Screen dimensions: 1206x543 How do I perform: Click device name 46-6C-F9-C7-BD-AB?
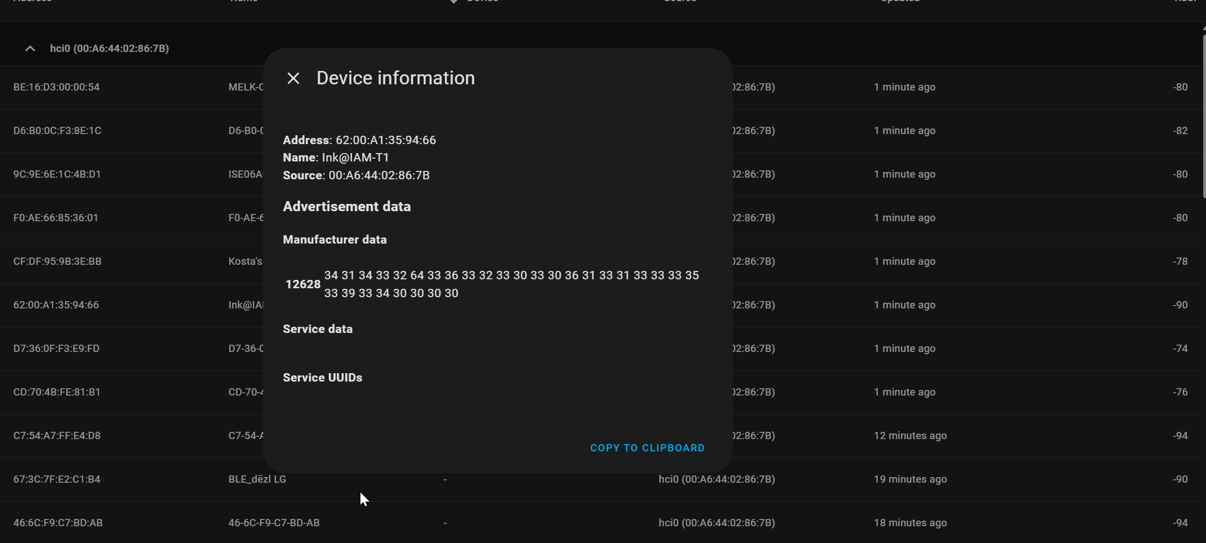(274, 523)
